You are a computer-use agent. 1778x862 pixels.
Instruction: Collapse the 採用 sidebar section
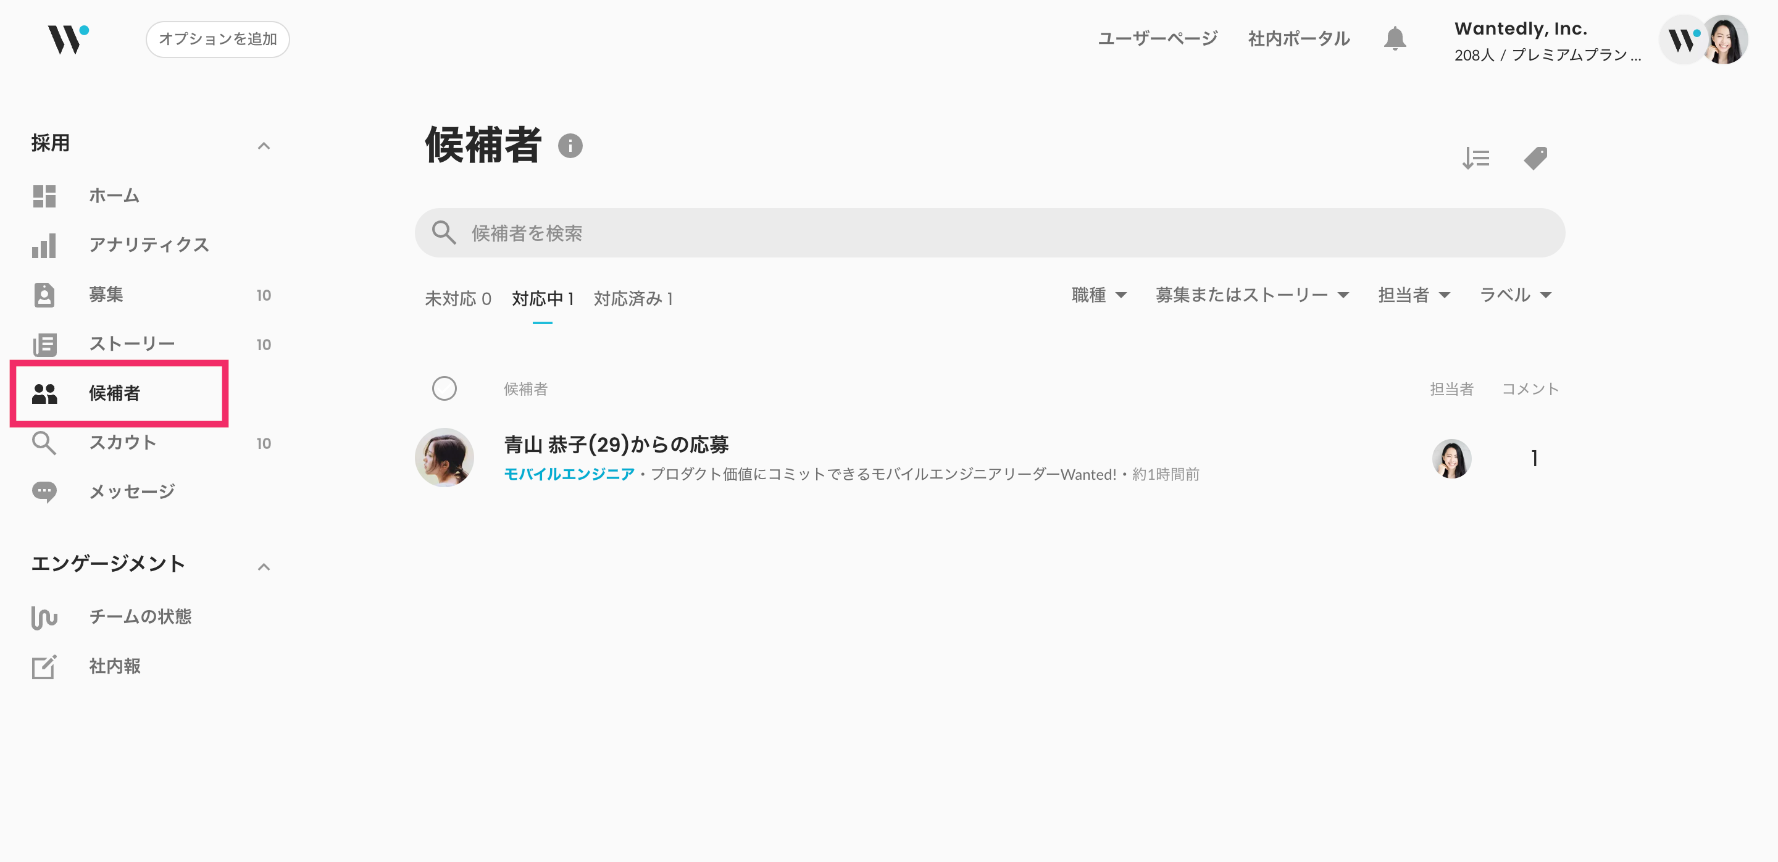(x=264, y=146)
